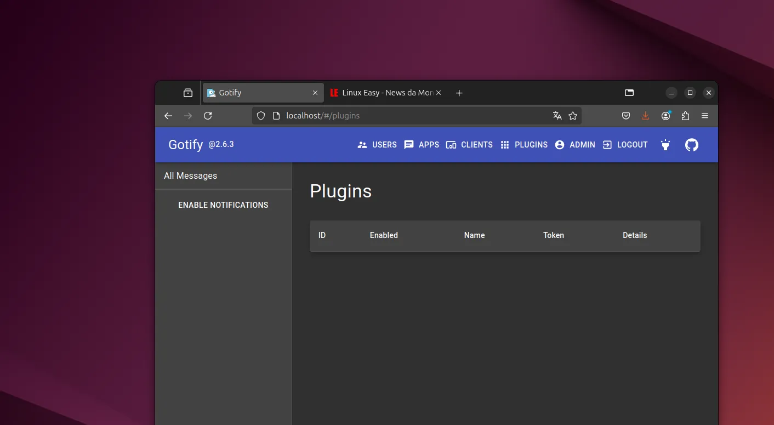This screenshot has height=425, width=774.
Task: Reload the current page
Action: point(208,116)
